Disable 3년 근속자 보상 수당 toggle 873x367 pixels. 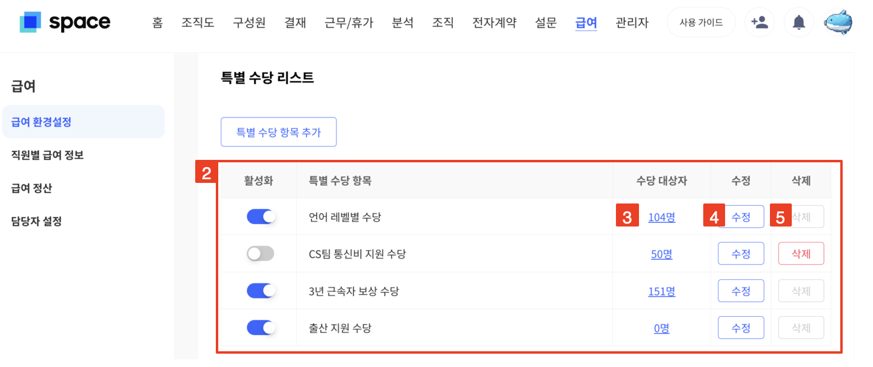tap(261, 291)
